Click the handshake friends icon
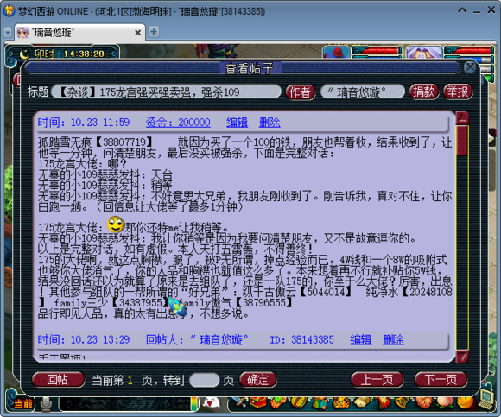The height and width of the screenshot is (417, 501). [424, 403]
